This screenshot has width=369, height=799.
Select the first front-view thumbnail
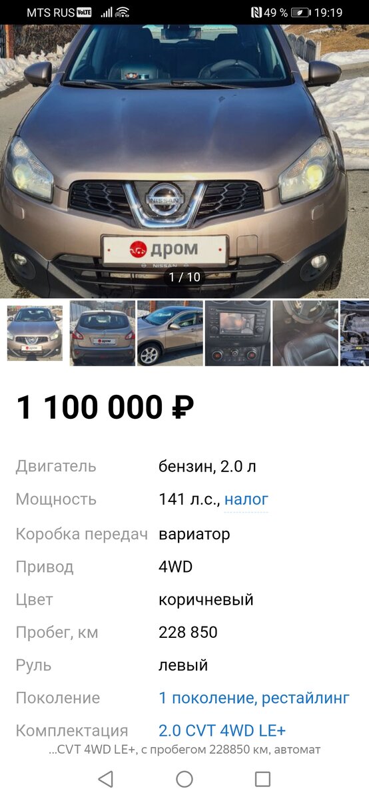tap(35, 333)
